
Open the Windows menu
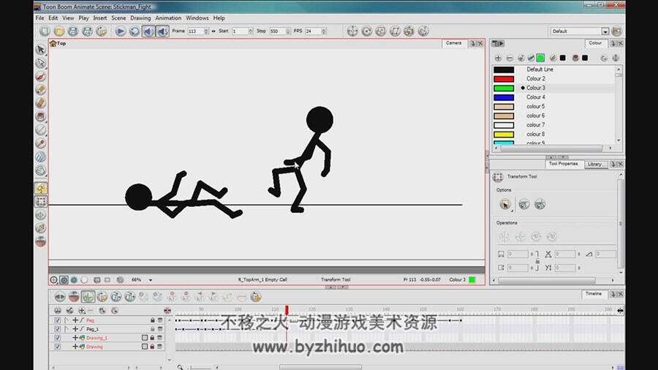197,18
